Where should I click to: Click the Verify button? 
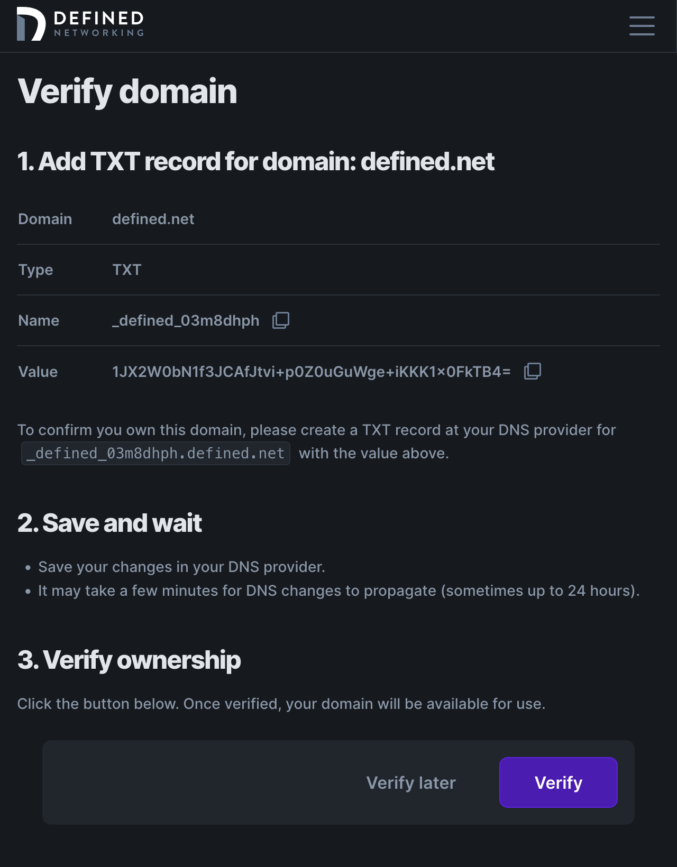pyautogui.click(x=558, y=782)
